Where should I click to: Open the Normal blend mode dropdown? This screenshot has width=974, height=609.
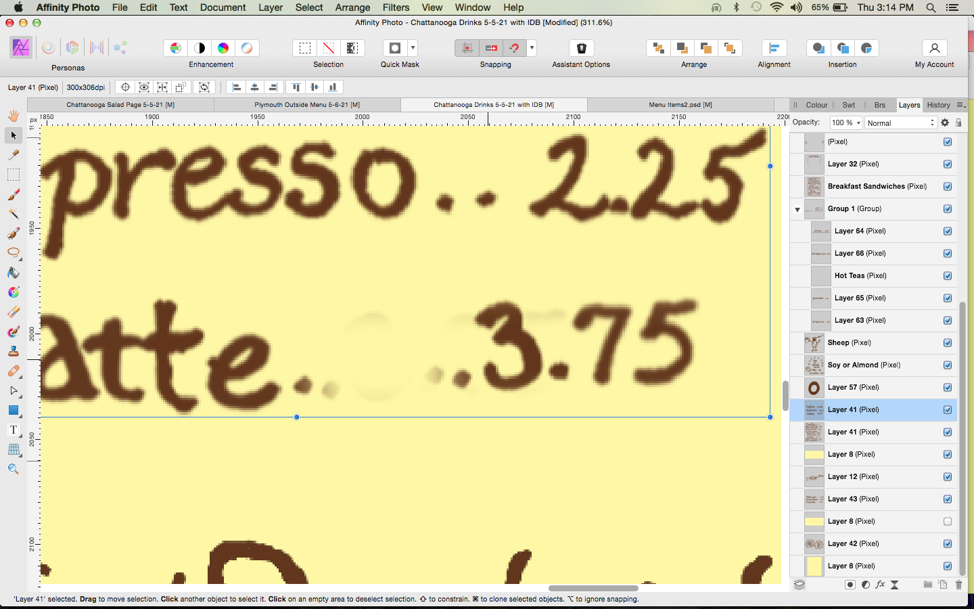pos(900,122)
